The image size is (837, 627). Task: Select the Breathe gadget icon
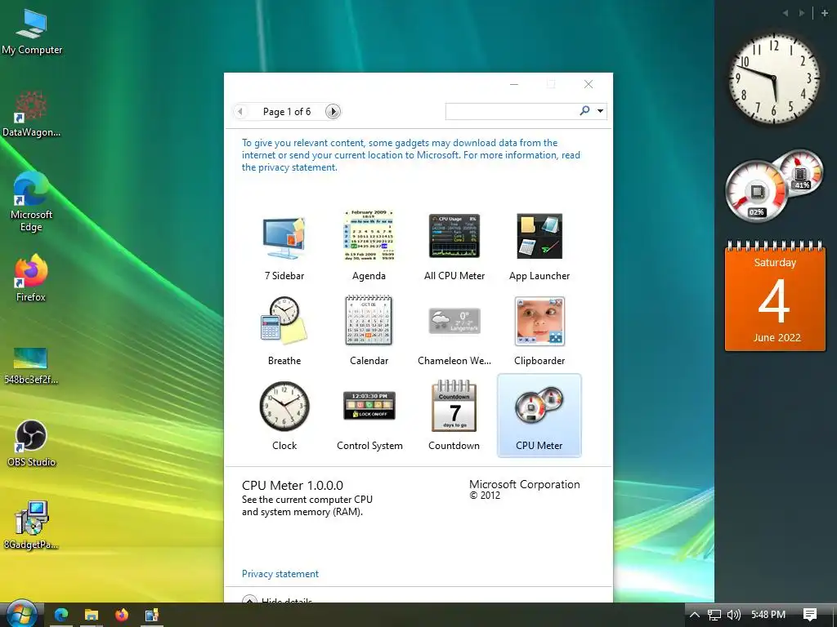coord(284,320)
